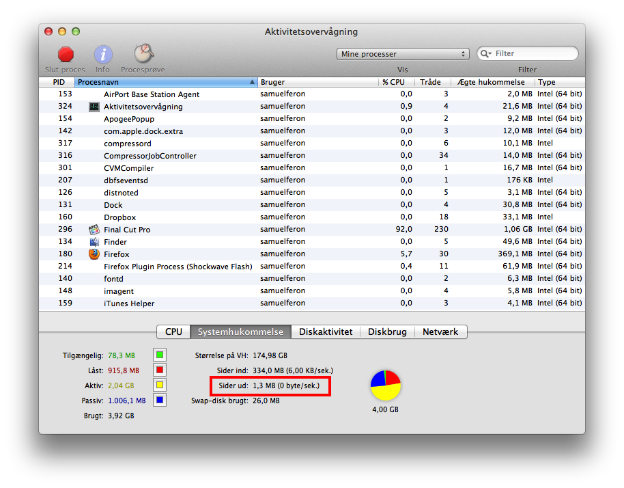Screen dimensions: 624x488
Task: Select the ApogeePopup process
Action: tap(312, 119)
